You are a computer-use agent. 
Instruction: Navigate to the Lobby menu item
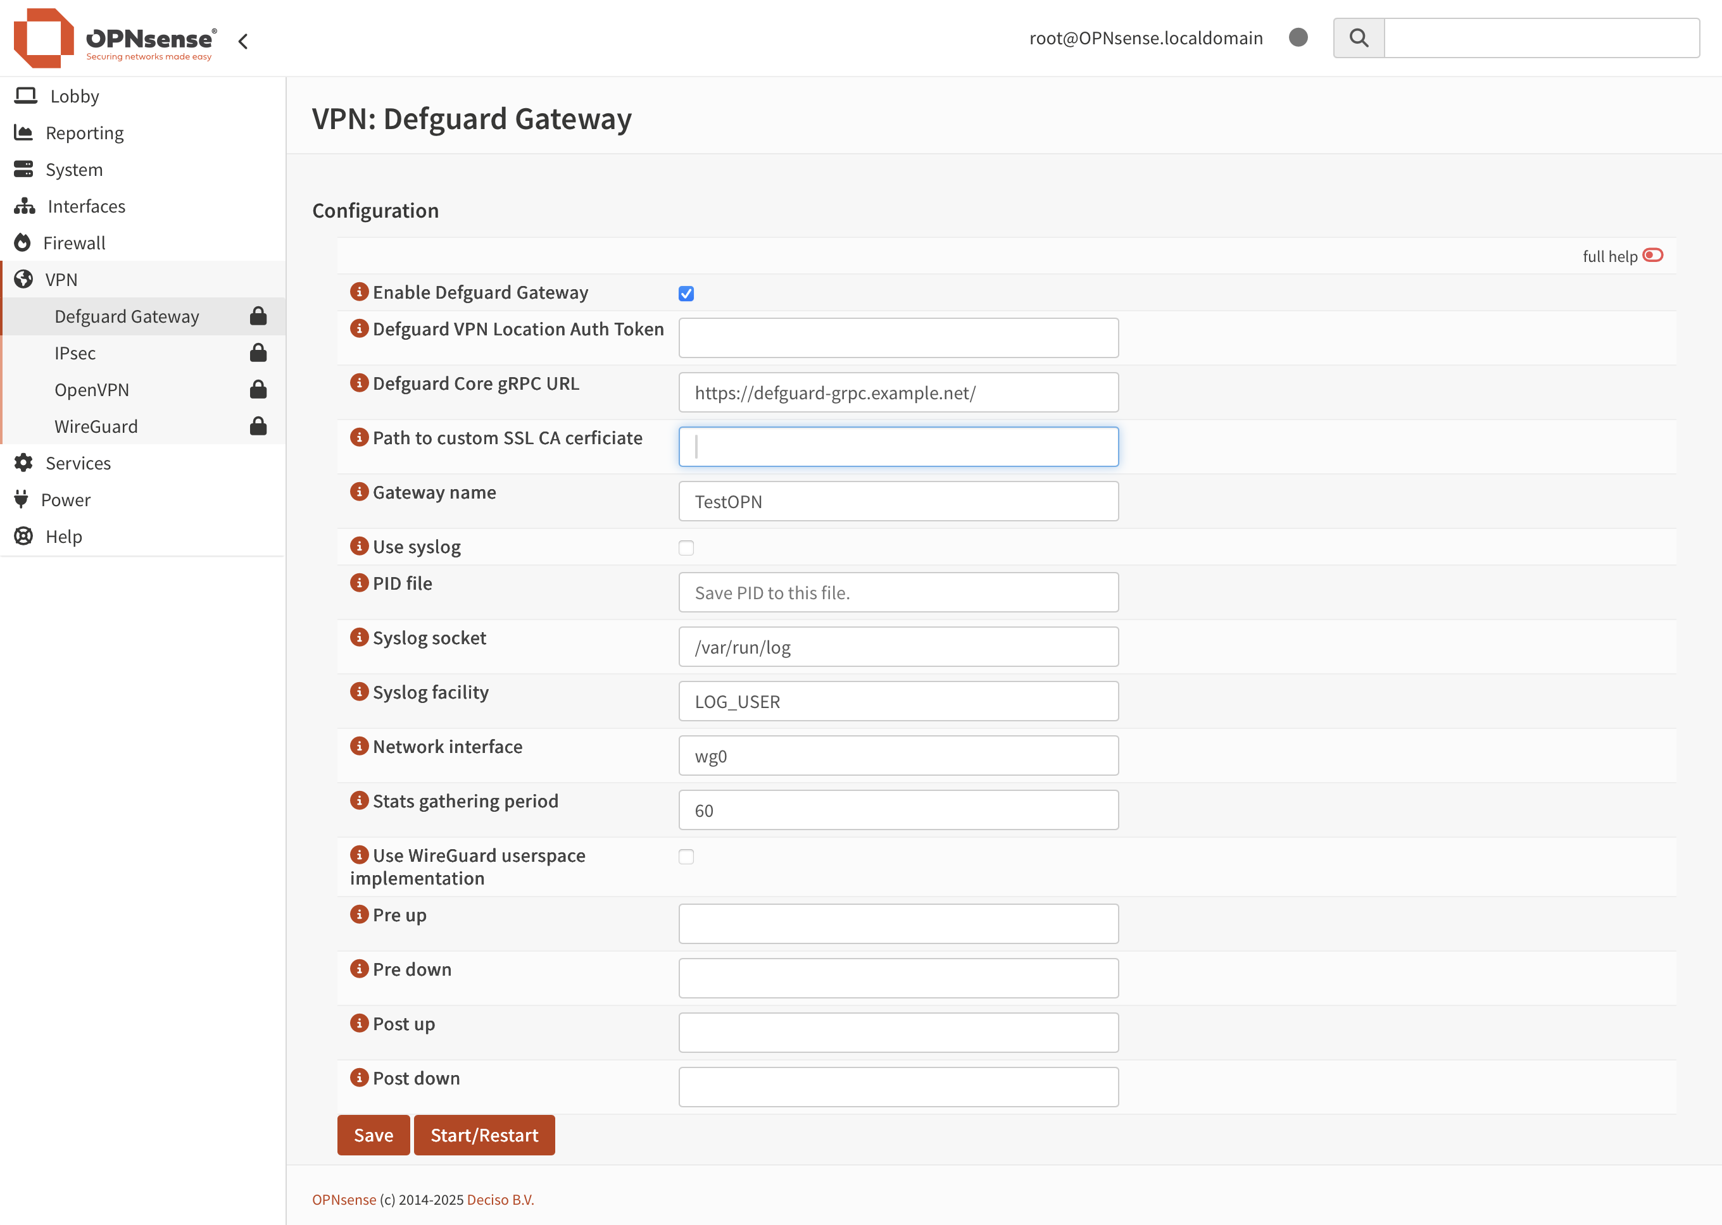pos(75,96)
